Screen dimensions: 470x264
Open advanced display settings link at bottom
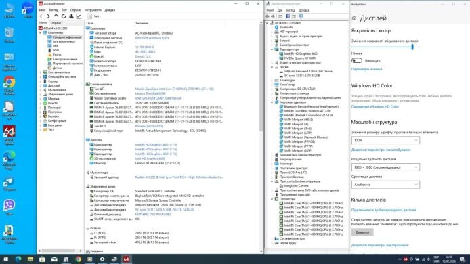[x=380, y=245]
